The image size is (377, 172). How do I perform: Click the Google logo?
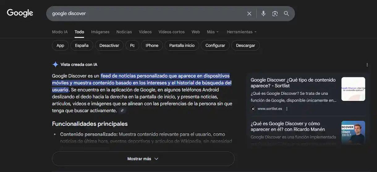click(x=20, y=13)
